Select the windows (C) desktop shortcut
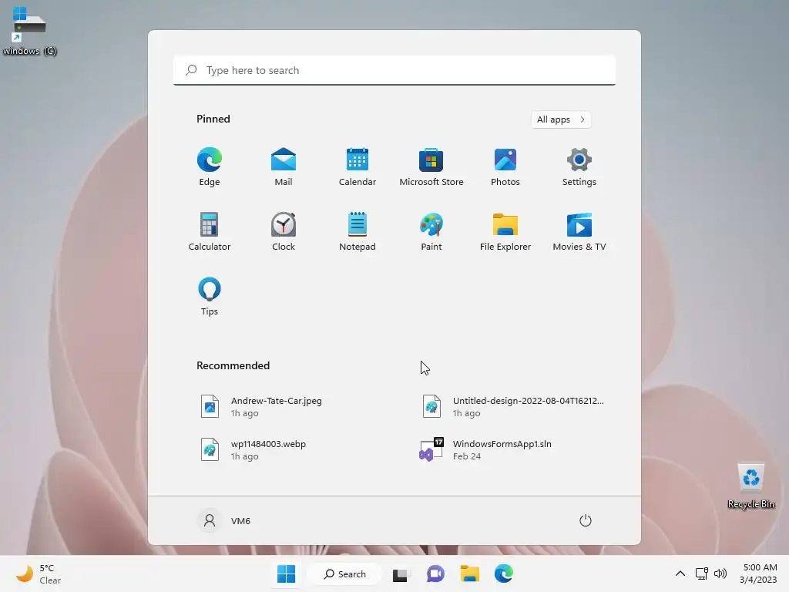The height and width of the screenshot is (592, 789). coord(30,31)
